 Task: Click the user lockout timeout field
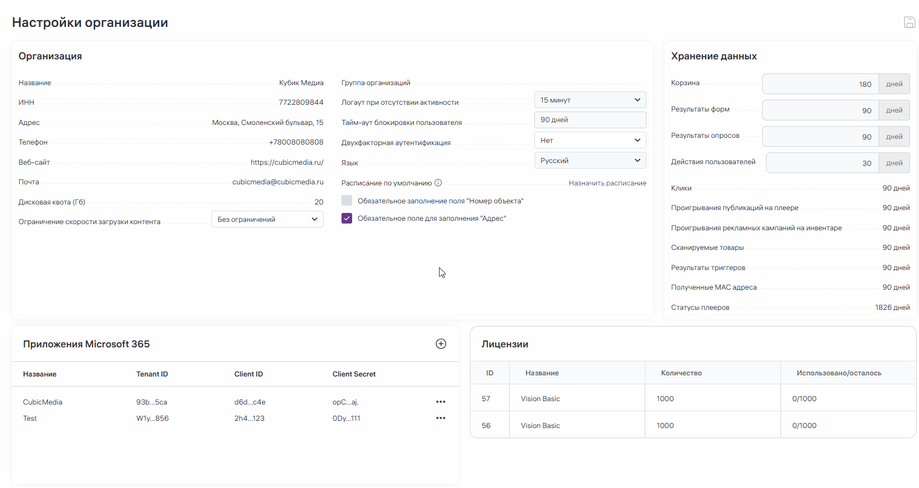pos(590,120)
